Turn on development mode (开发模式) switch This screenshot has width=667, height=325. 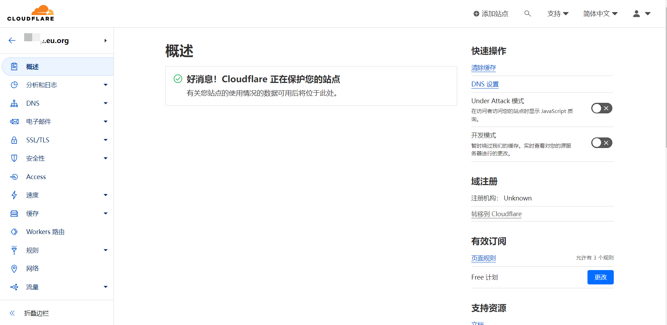[601, 143]
